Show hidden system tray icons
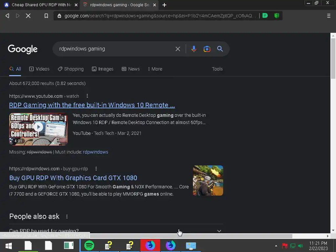This screenshot has width=336, height=252. click(x=276, y=246)
